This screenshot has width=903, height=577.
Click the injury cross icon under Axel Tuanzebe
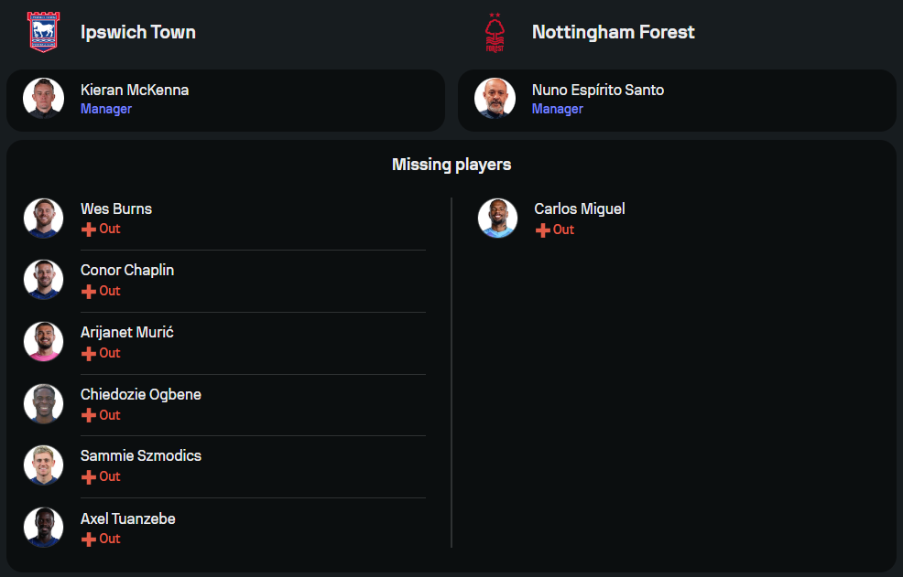(89, 540)
